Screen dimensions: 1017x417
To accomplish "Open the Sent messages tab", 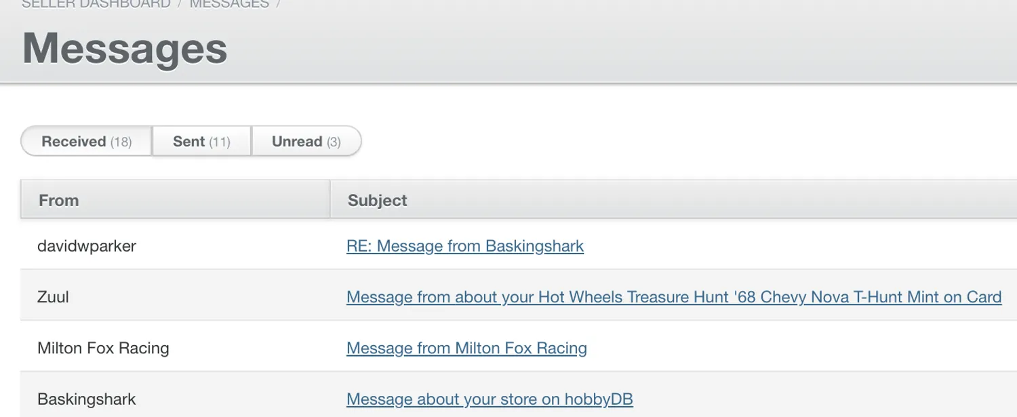I will click(201, 142).
